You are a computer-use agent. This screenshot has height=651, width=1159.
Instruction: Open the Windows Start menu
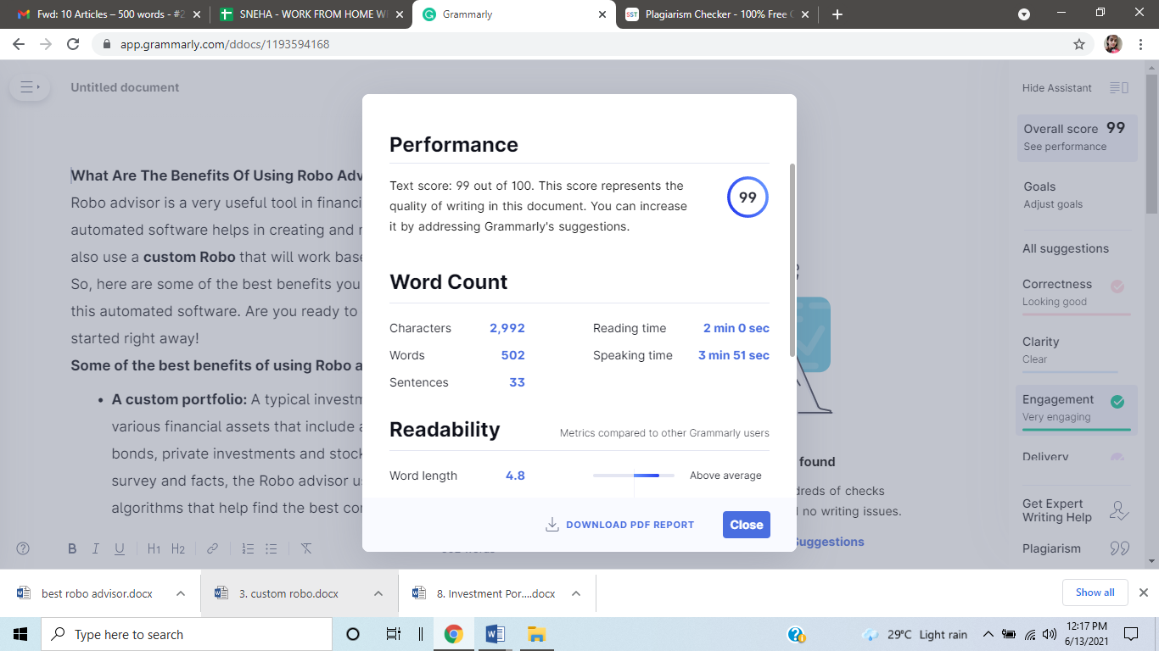pos(20,634)
